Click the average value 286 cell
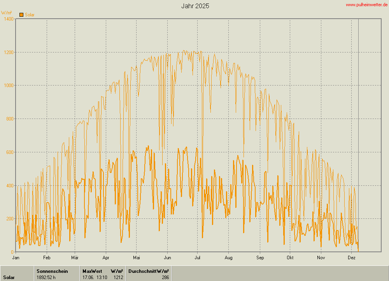This screenshot has width=389, height=281. (165, 278)
